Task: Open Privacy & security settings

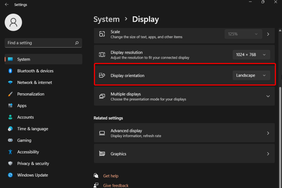Action: point(44,164)
